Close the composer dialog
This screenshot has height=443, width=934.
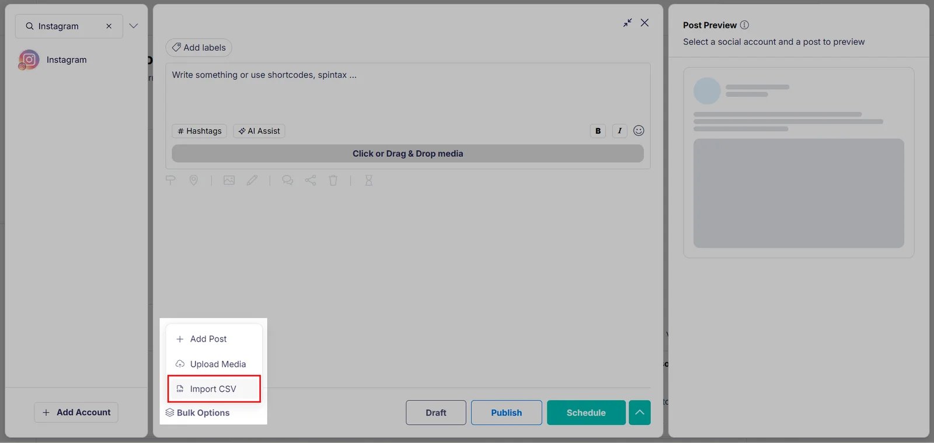point(644,23)
